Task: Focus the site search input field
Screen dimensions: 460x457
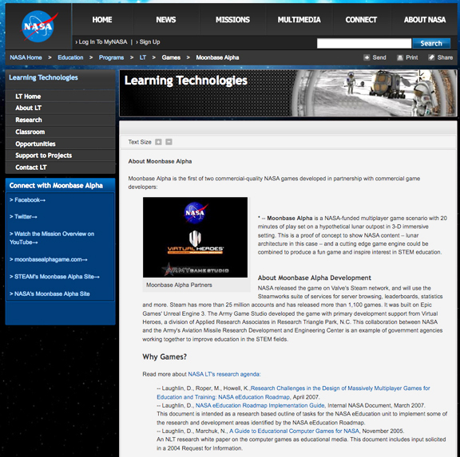Action: click(364, 43)
